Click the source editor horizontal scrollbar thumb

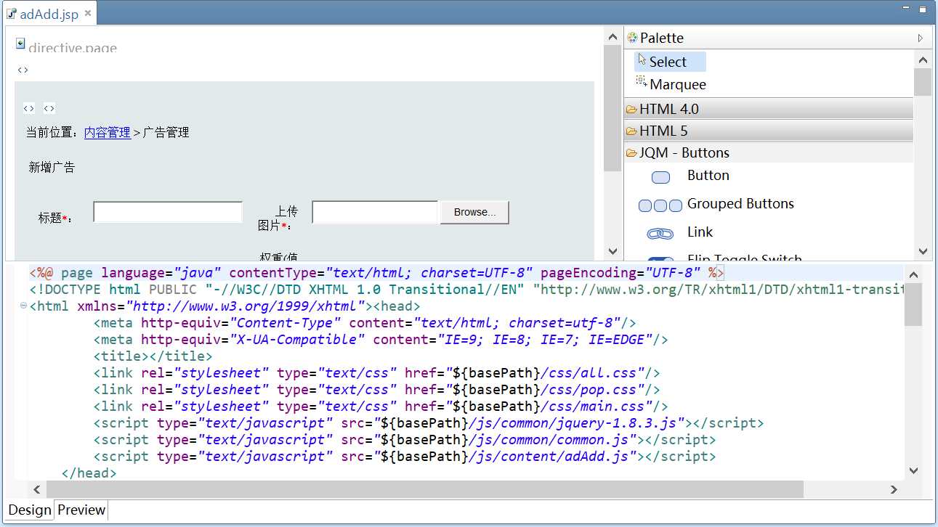425,489
